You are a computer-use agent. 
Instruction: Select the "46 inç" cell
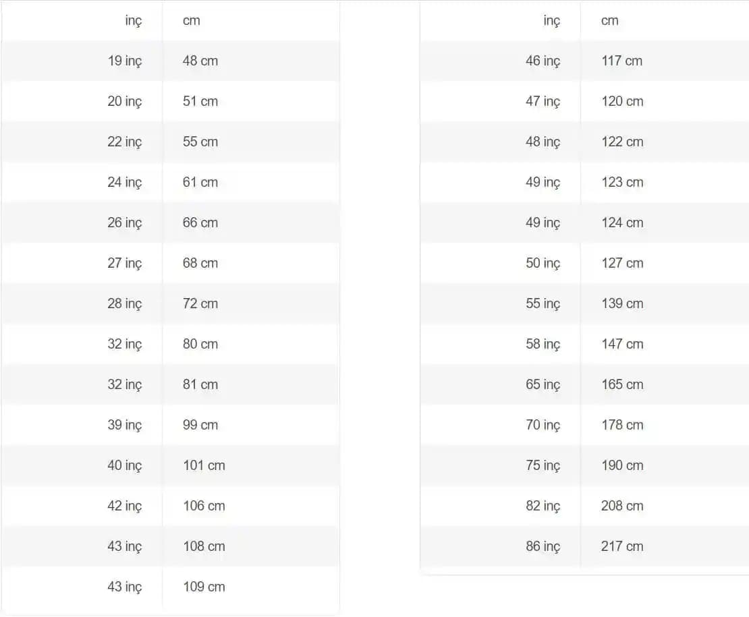[543, 61]
